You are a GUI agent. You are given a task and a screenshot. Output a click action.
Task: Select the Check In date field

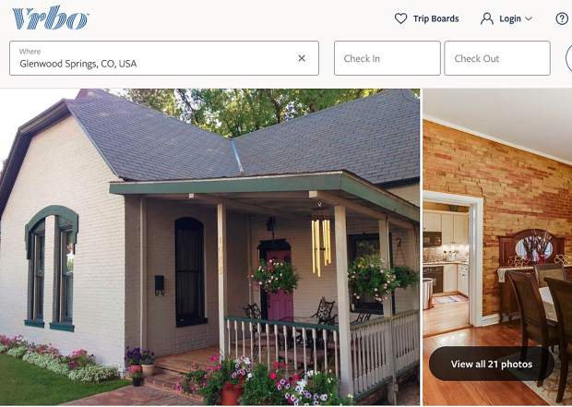387,58
